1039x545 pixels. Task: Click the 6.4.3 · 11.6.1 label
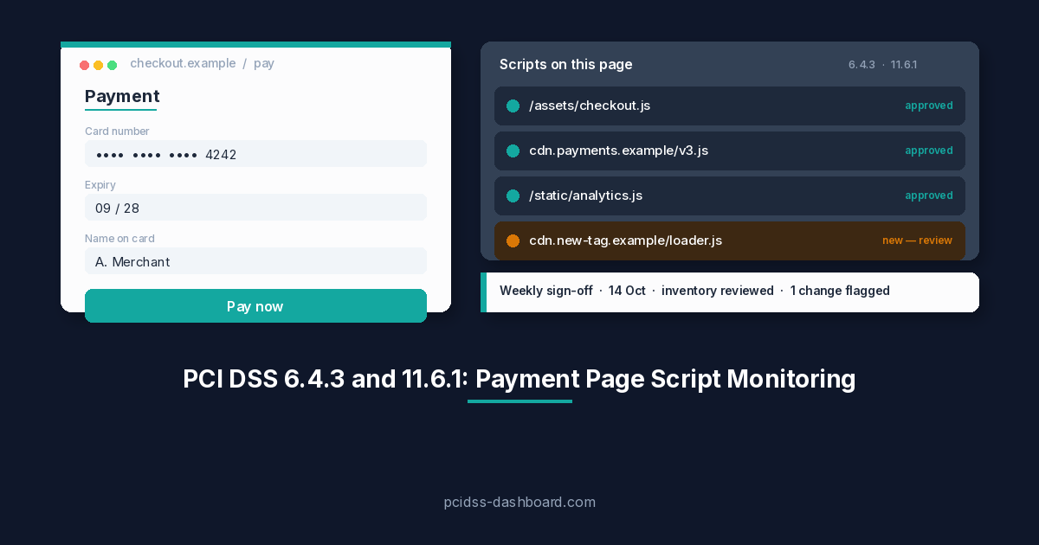[882, 65]
